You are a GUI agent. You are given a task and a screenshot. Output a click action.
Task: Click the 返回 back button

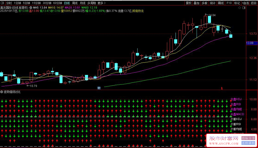tap(254, 3)
